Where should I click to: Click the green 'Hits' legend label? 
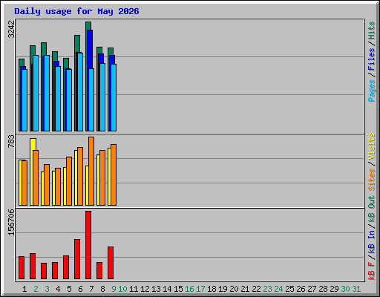[x=371, y=30]
